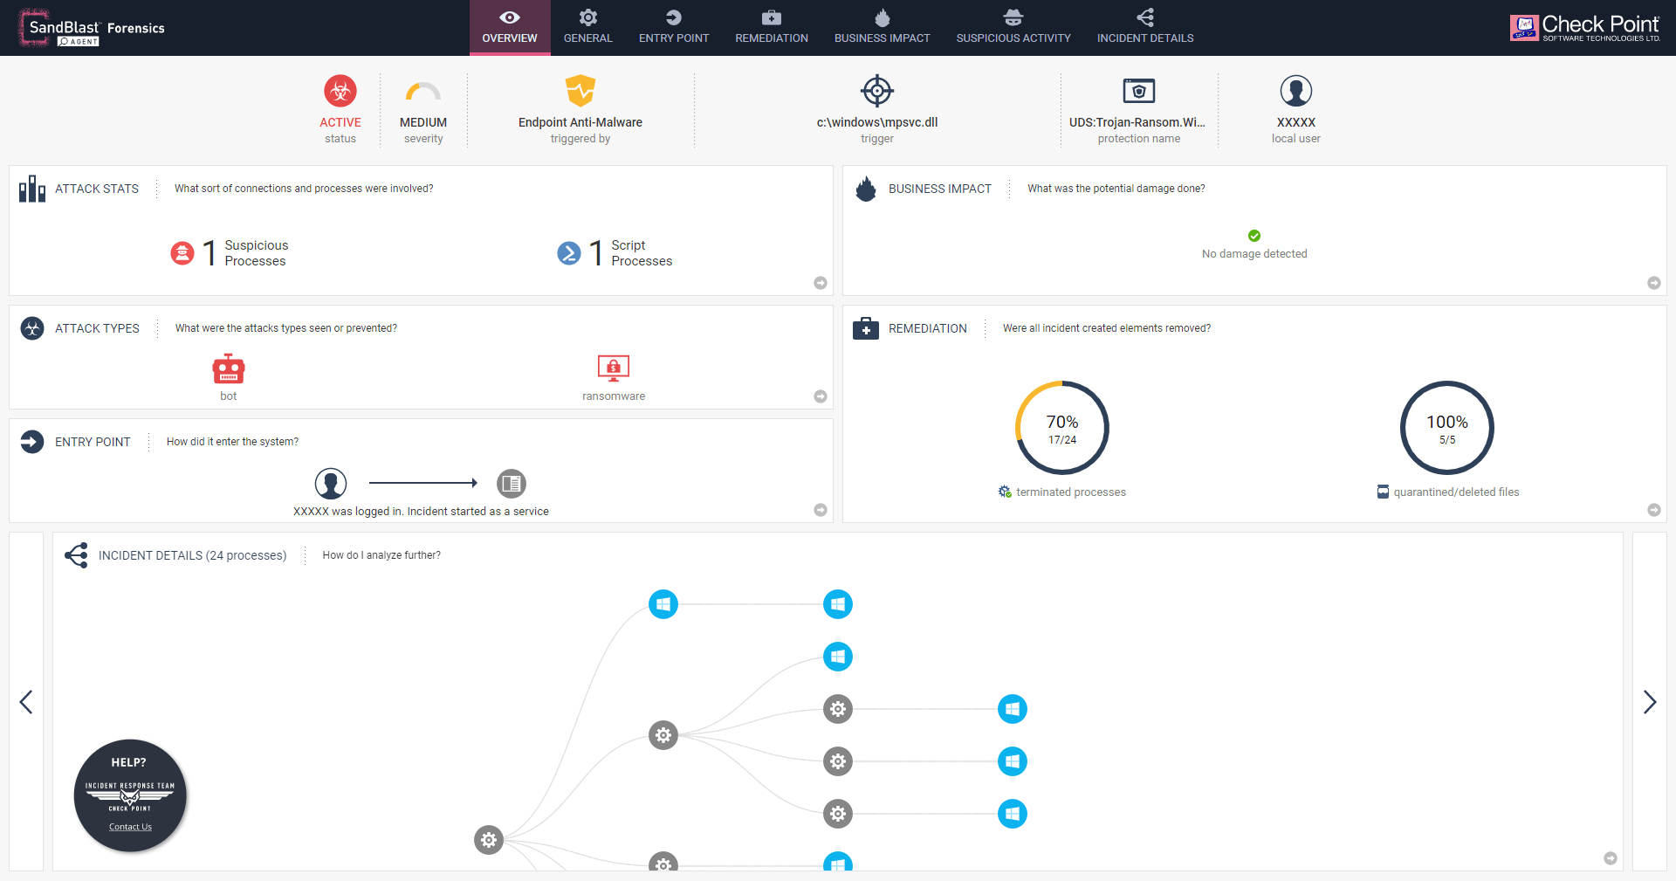Click the Attack Stats bar chart icon
Image resolution: width=1676 pixels, height=881 pixels.
pyautogui.click(x=32, y=189)
